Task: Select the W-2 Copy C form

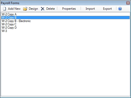Action: 65,24
